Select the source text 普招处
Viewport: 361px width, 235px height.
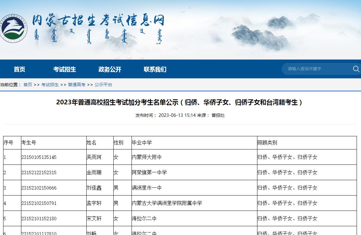[218, 115]
